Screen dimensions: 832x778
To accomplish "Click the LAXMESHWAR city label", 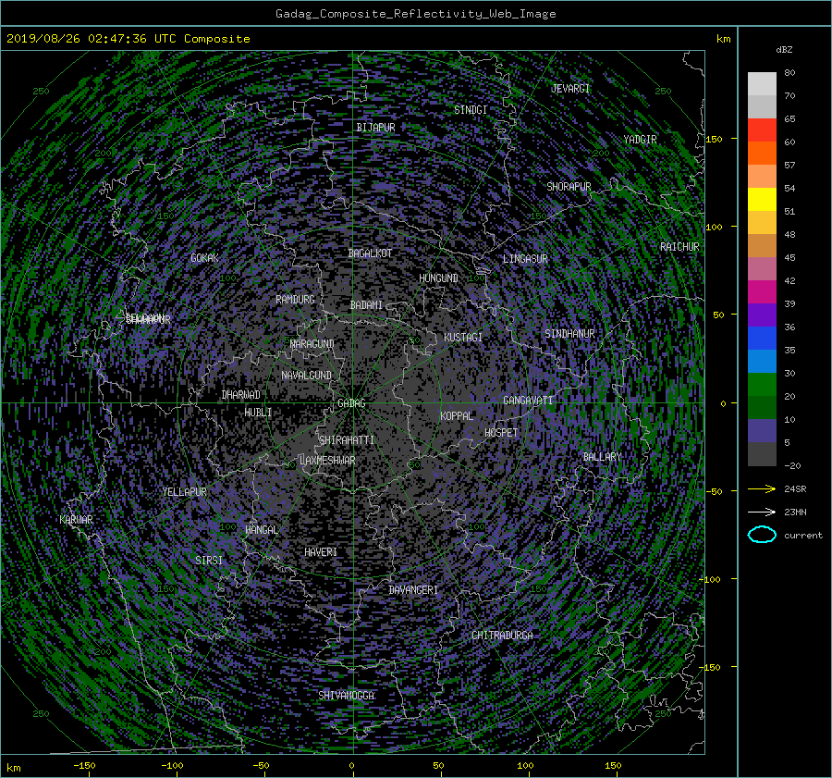I will pyautogui.click(x=327, y=461).
